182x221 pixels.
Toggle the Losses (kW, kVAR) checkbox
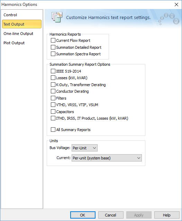pyautogui.click(x=53, y=78)
